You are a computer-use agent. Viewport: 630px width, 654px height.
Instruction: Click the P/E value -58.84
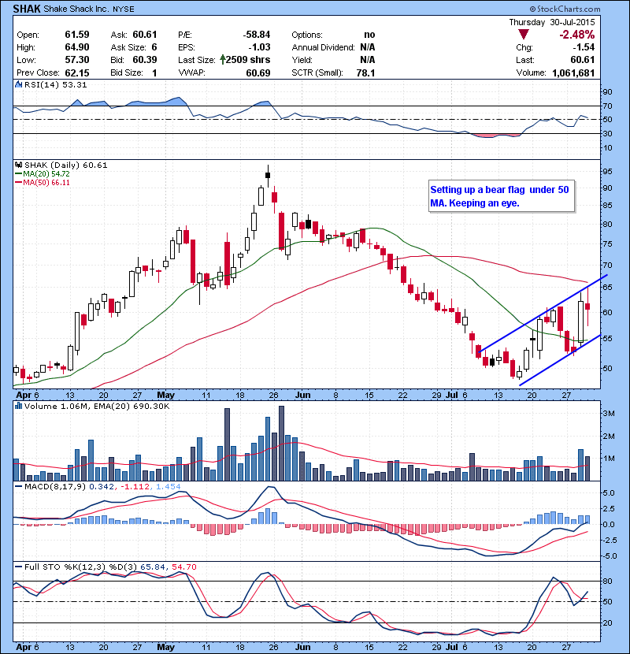[257, 34]
